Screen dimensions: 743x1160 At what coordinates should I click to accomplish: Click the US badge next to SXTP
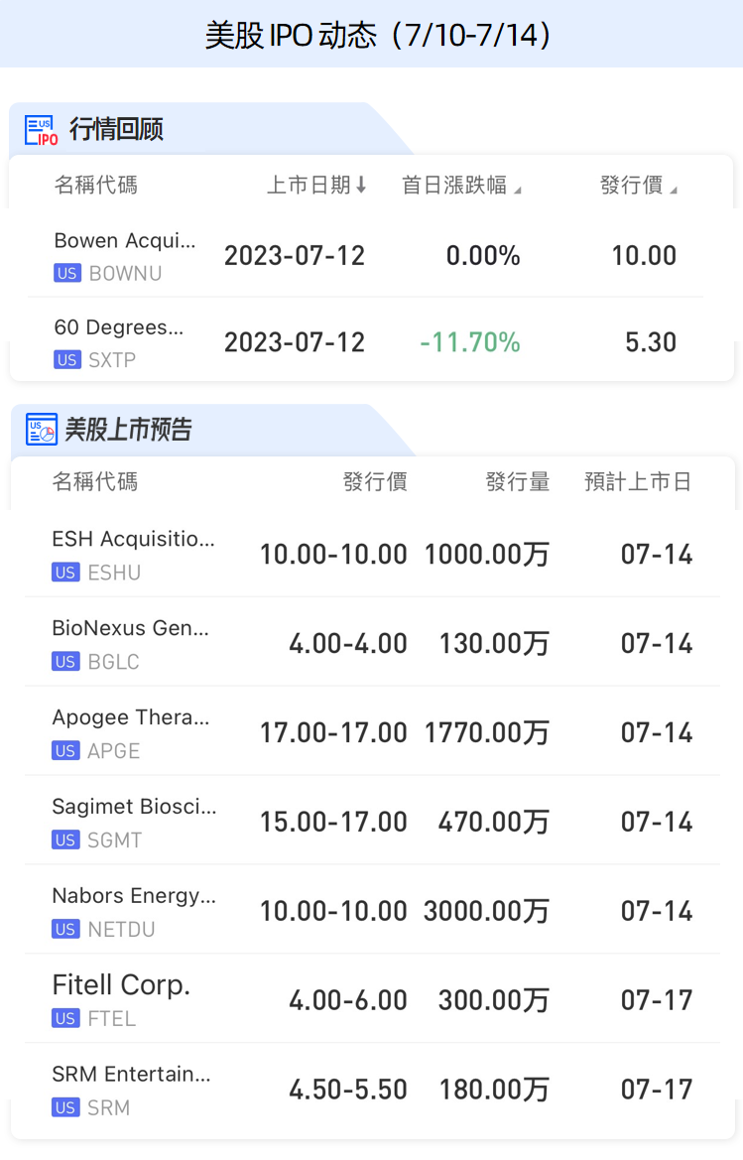click(x=67, y=360)
